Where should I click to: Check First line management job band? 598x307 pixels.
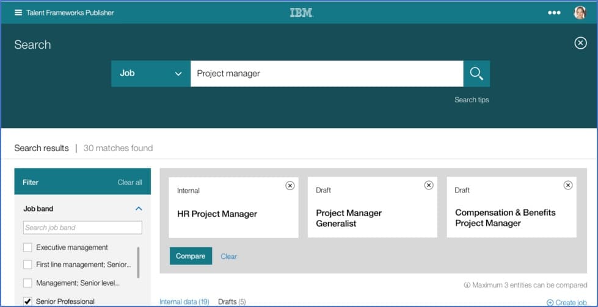click(27, 264)
